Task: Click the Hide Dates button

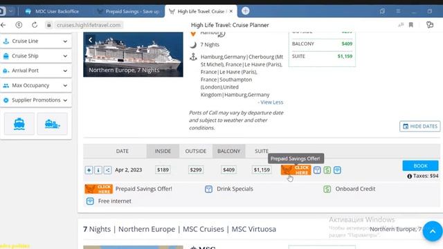Action: coord(420,126)
